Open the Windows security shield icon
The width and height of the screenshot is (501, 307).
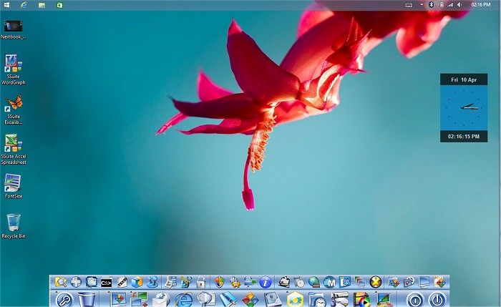(219, 283)
